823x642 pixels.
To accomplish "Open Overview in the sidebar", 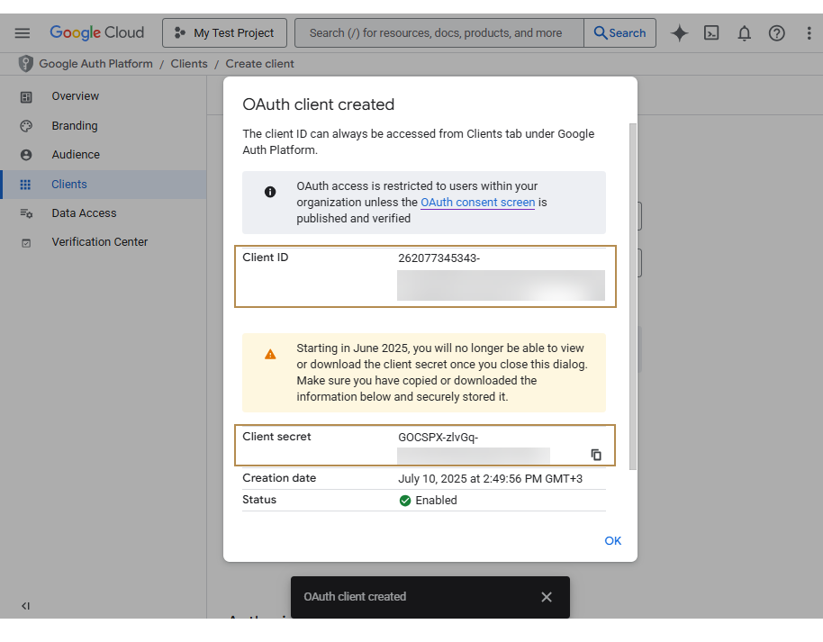I will click(x=104, y=96).
